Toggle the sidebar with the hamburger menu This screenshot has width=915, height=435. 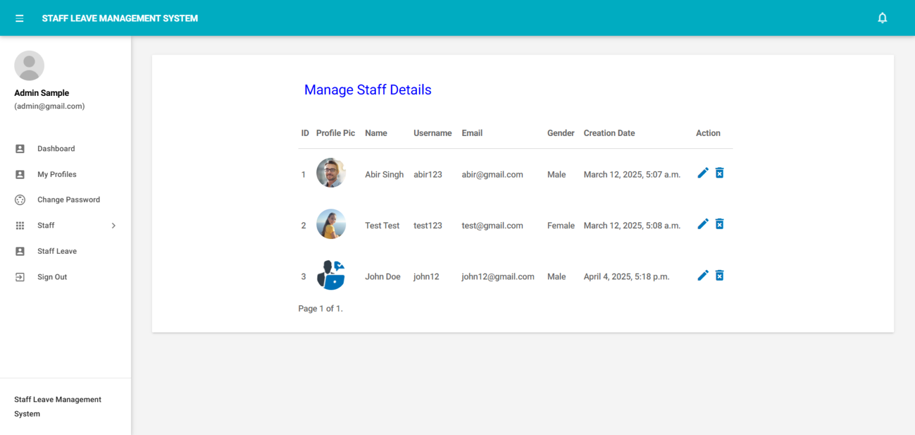[x=20, y=18]
